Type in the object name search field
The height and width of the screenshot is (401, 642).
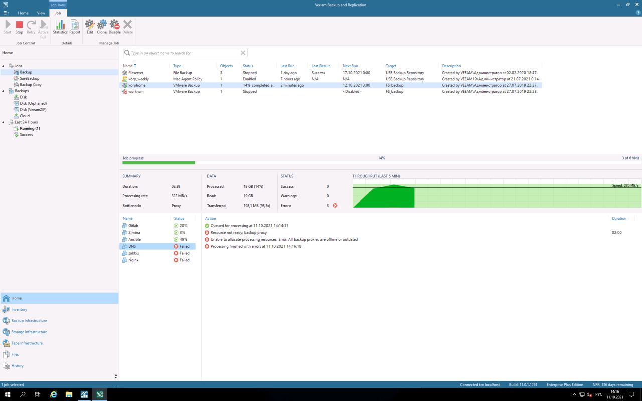[x=185, y=53]
